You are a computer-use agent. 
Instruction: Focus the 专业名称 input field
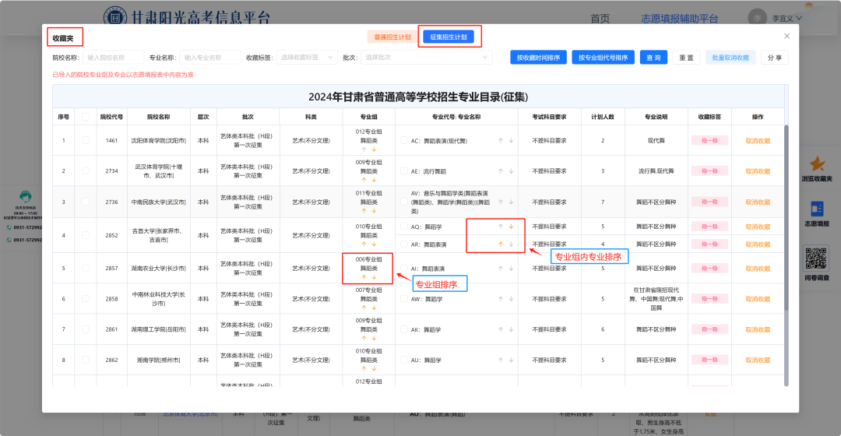[x=209, y=58]
